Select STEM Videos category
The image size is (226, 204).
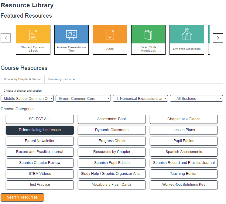pos(40,174)
